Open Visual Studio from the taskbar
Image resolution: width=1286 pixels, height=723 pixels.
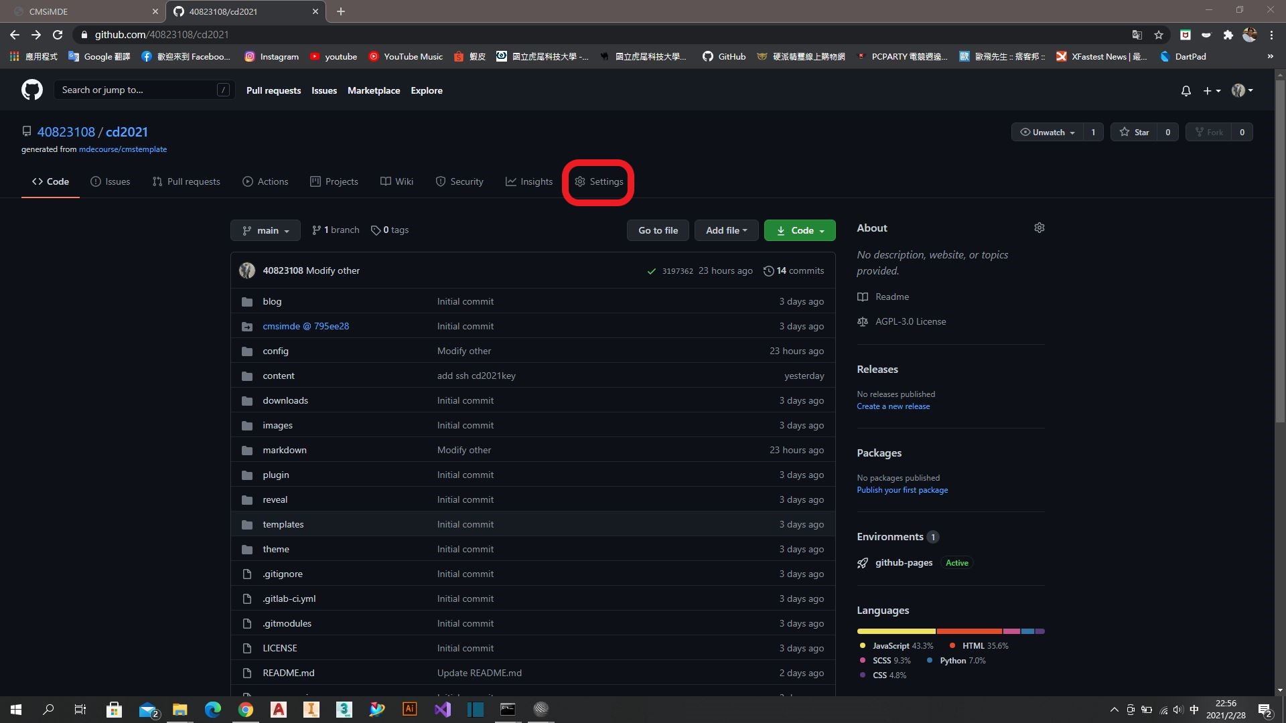(443, 710)
